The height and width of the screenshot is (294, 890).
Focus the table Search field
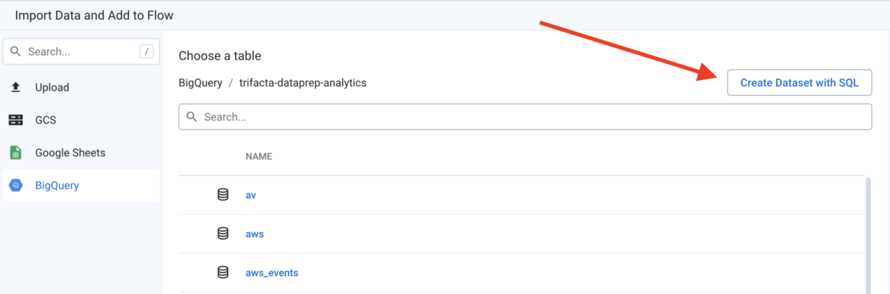click(x=525, y=117)
